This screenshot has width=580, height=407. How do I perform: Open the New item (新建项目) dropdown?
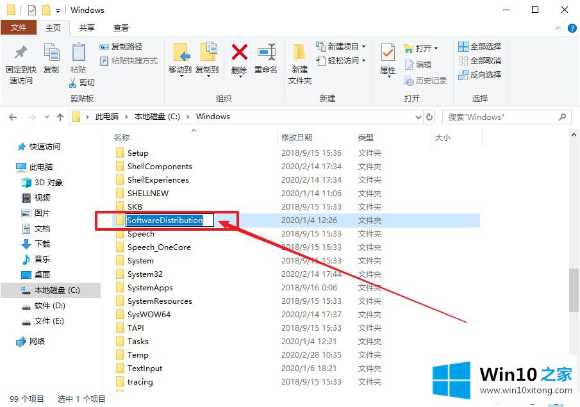coord(363,47)
